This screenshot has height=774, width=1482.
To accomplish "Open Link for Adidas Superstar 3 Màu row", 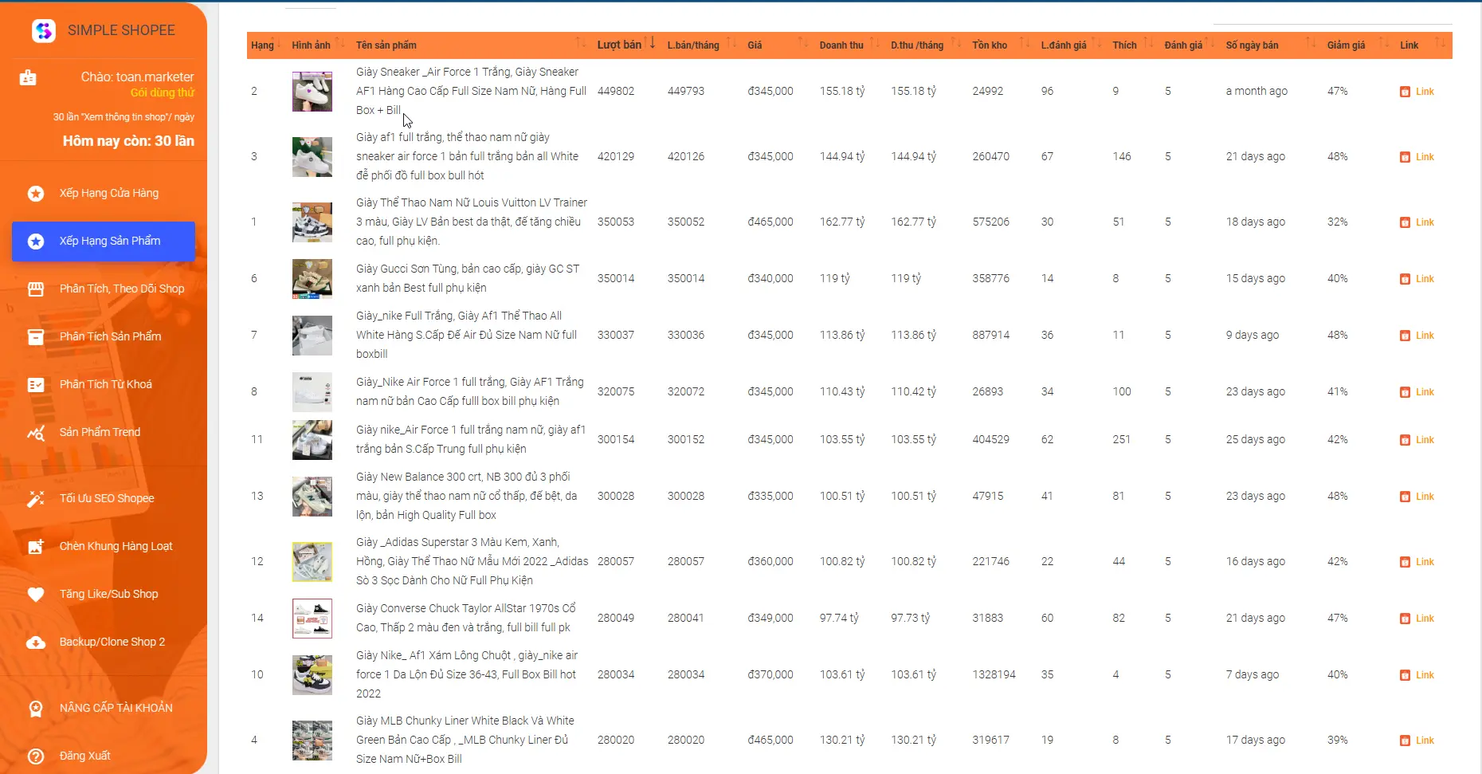I will (1417, 562).
